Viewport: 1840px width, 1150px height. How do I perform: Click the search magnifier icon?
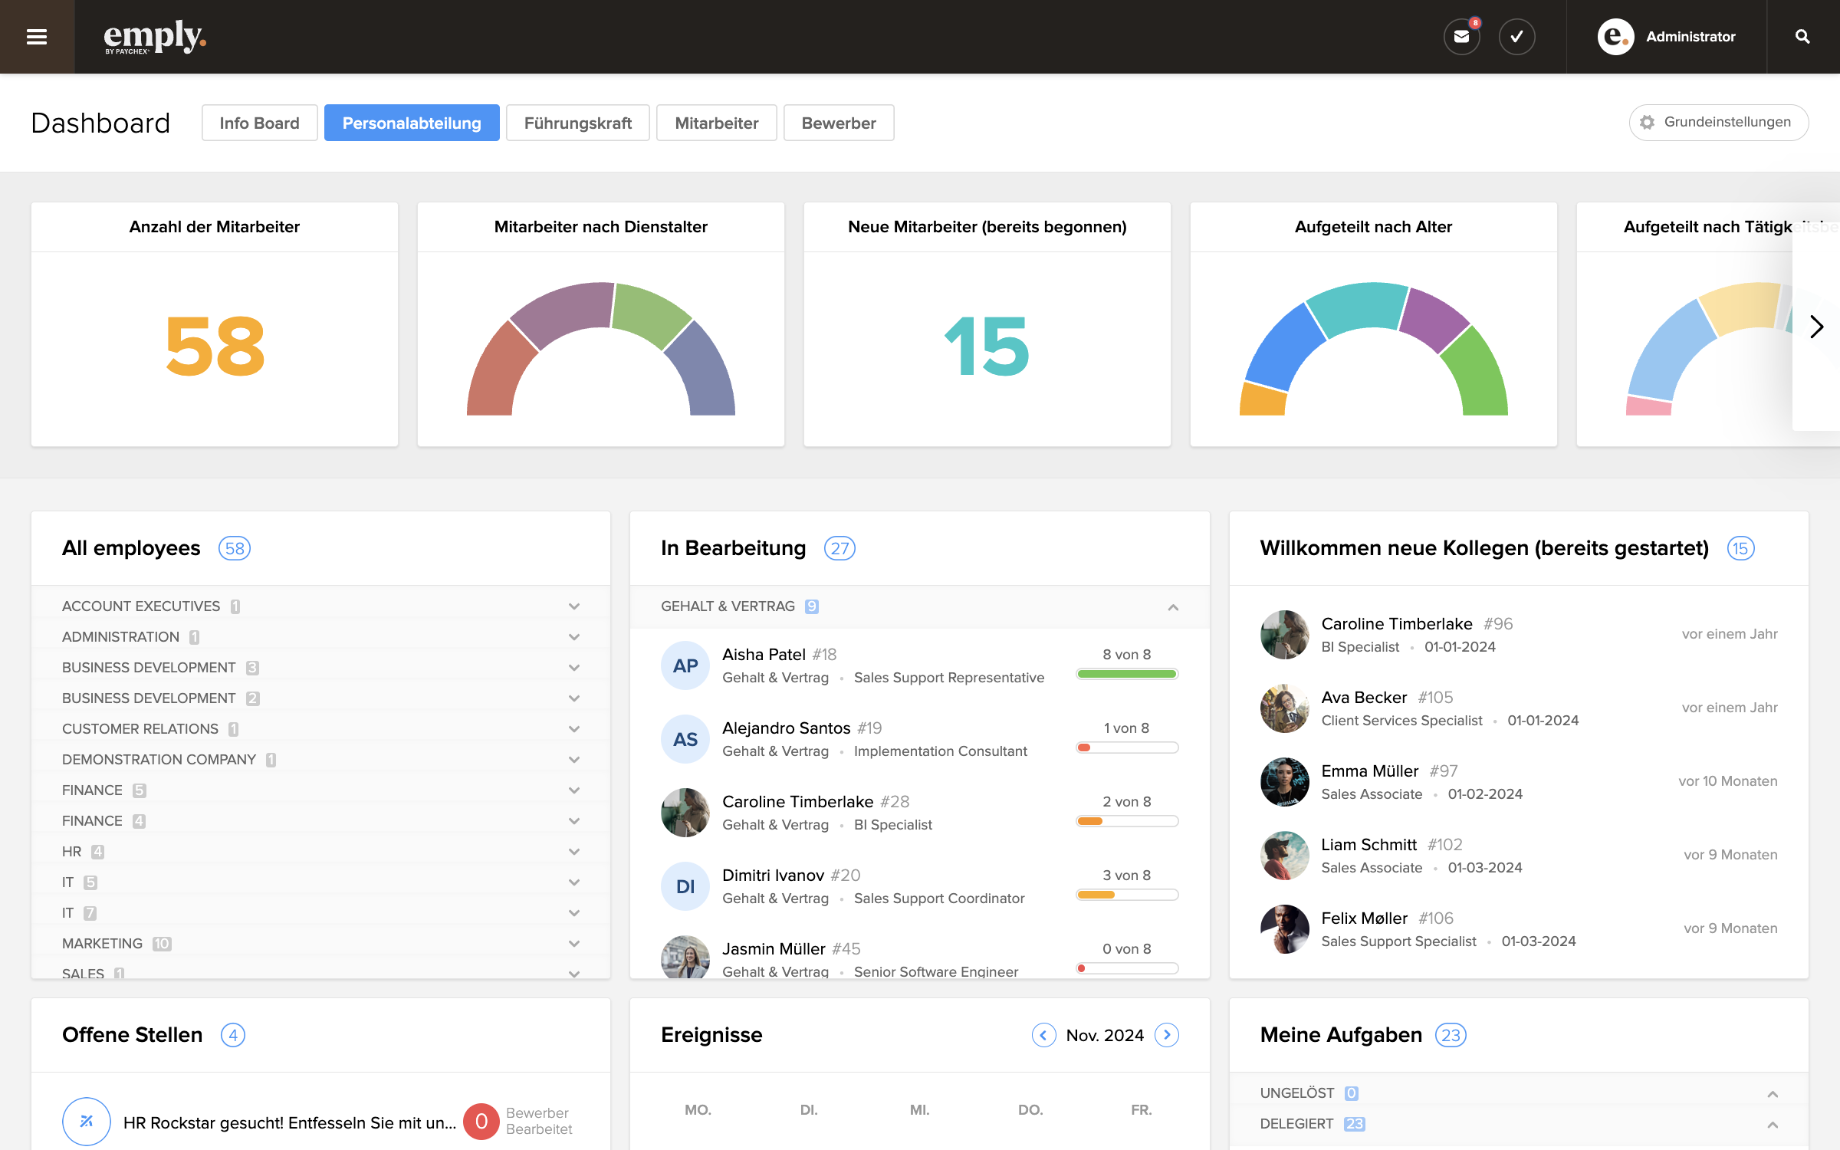click(x=1802, y=37)
